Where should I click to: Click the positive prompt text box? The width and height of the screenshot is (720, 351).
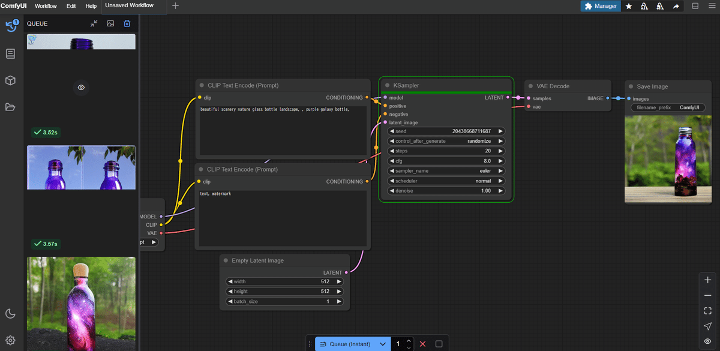point(283,131)
